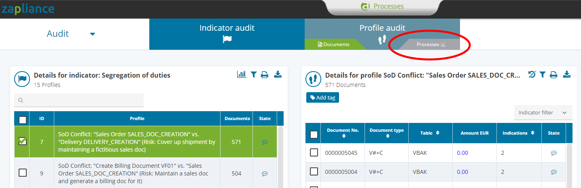Download the indicator details list

pyautogui.click(x=278, y=74)
